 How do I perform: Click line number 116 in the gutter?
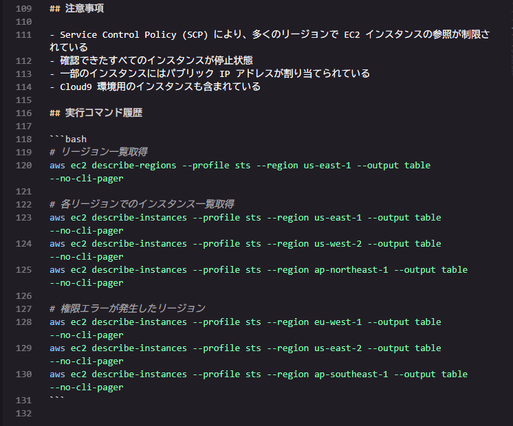(x=23, y=113)
